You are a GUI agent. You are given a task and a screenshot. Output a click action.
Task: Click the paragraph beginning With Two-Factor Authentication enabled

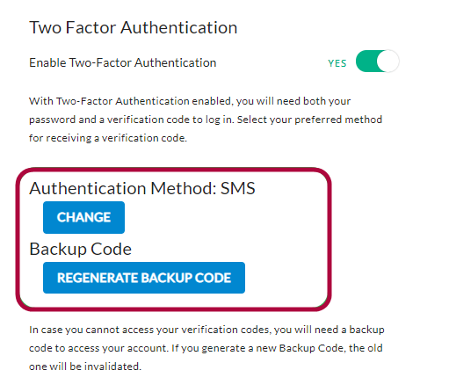click(x=206, y=120)
